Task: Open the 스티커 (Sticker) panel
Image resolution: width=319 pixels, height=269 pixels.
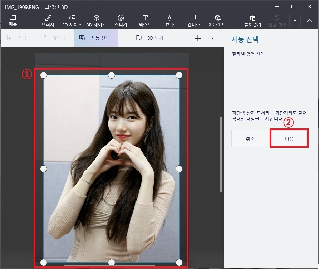Action: (x=121, y=20)
